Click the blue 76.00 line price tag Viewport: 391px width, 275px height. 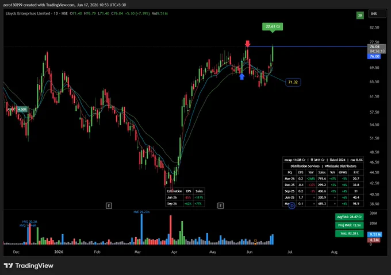click(374, 56)
